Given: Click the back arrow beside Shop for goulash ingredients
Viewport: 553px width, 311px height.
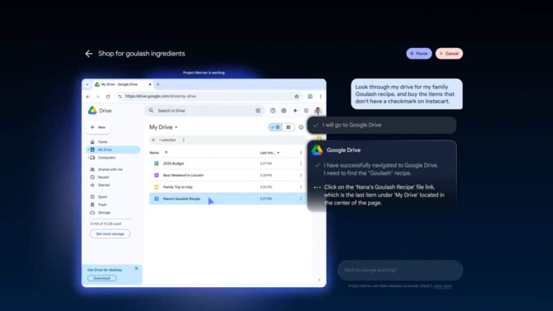Looking at the screenshot, I should coord(89,54).
